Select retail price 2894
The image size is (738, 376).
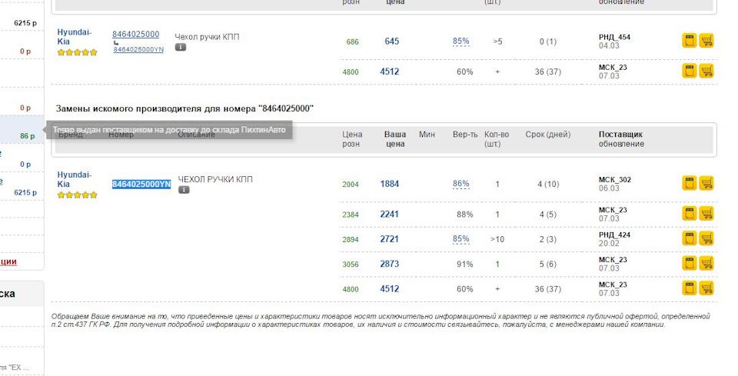[351, 240]
